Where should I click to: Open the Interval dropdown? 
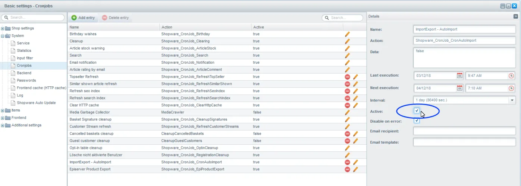(511, 100)
